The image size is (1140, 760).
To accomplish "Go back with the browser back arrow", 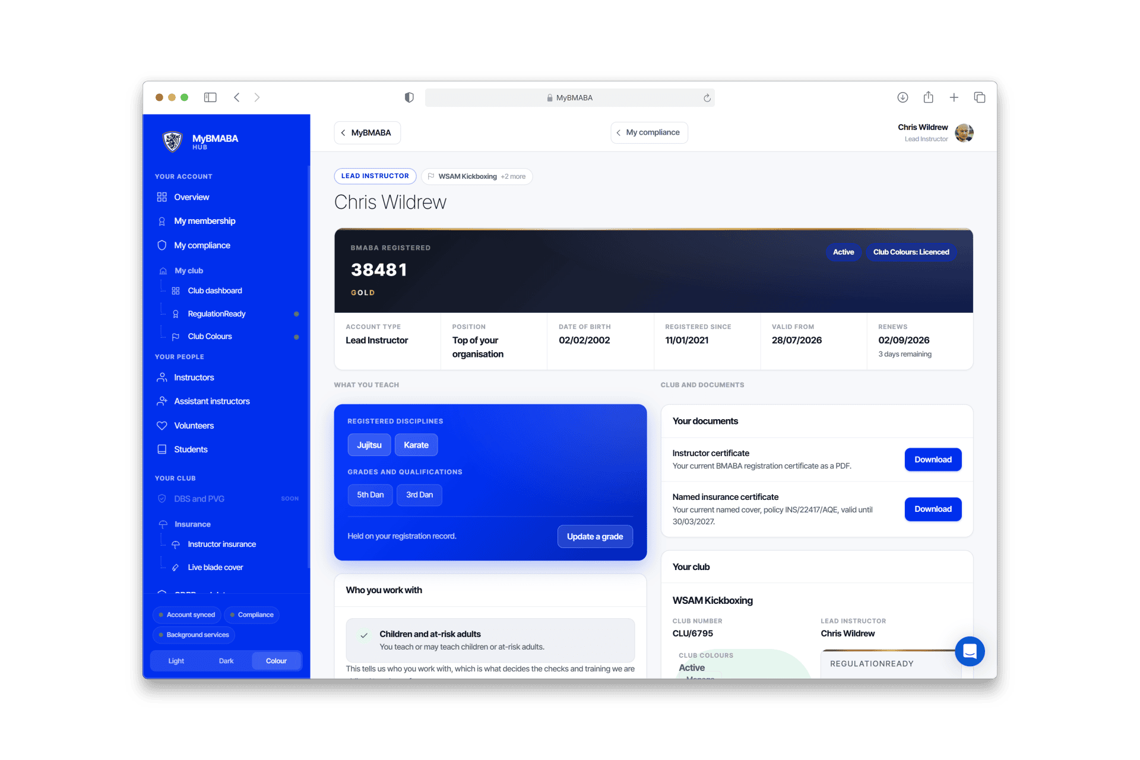I will pyautogui.click(x=236, y=97).
